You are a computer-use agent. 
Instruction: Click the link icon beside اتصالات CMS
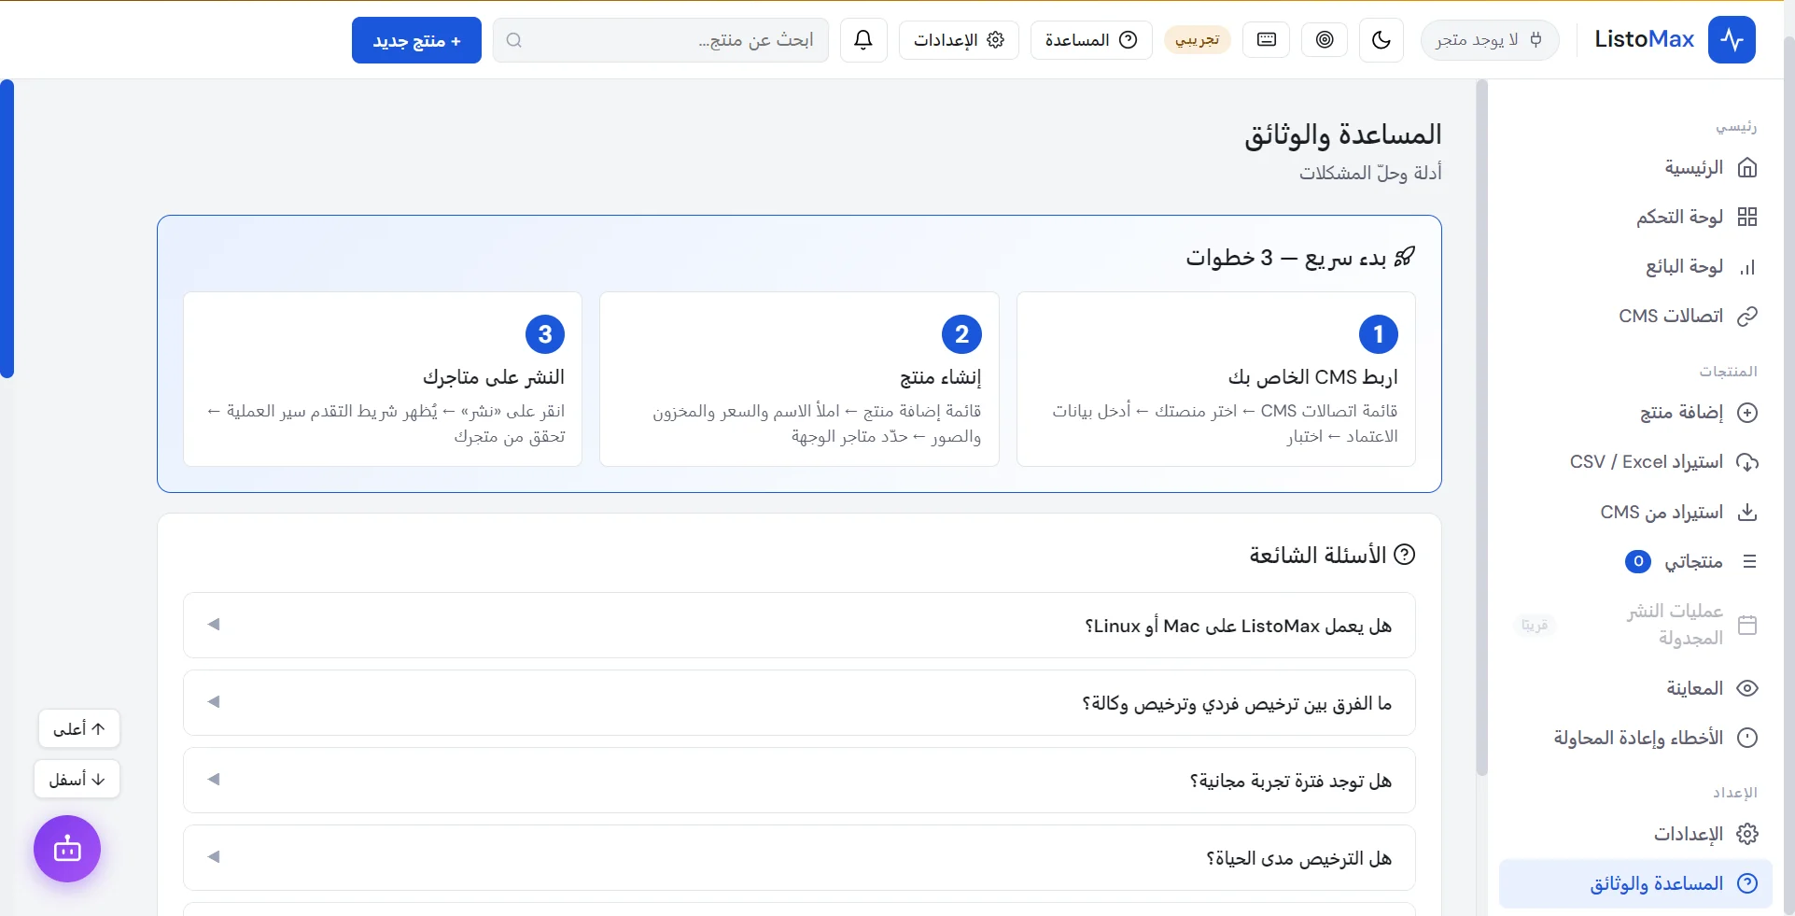click(x=1747, y=317)
